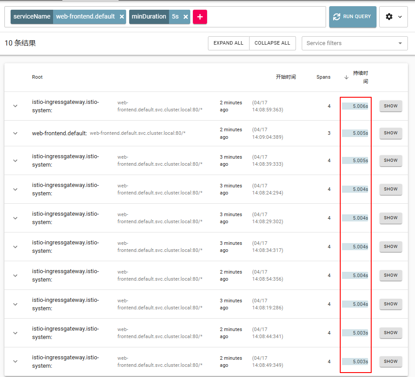Click RUN QUERY button
This screenshot has height=377, width=415.
tap(353, 17)
